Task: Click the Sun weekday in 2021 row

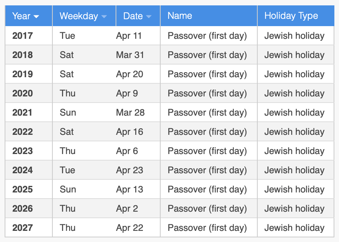Action: pos(68,113)
